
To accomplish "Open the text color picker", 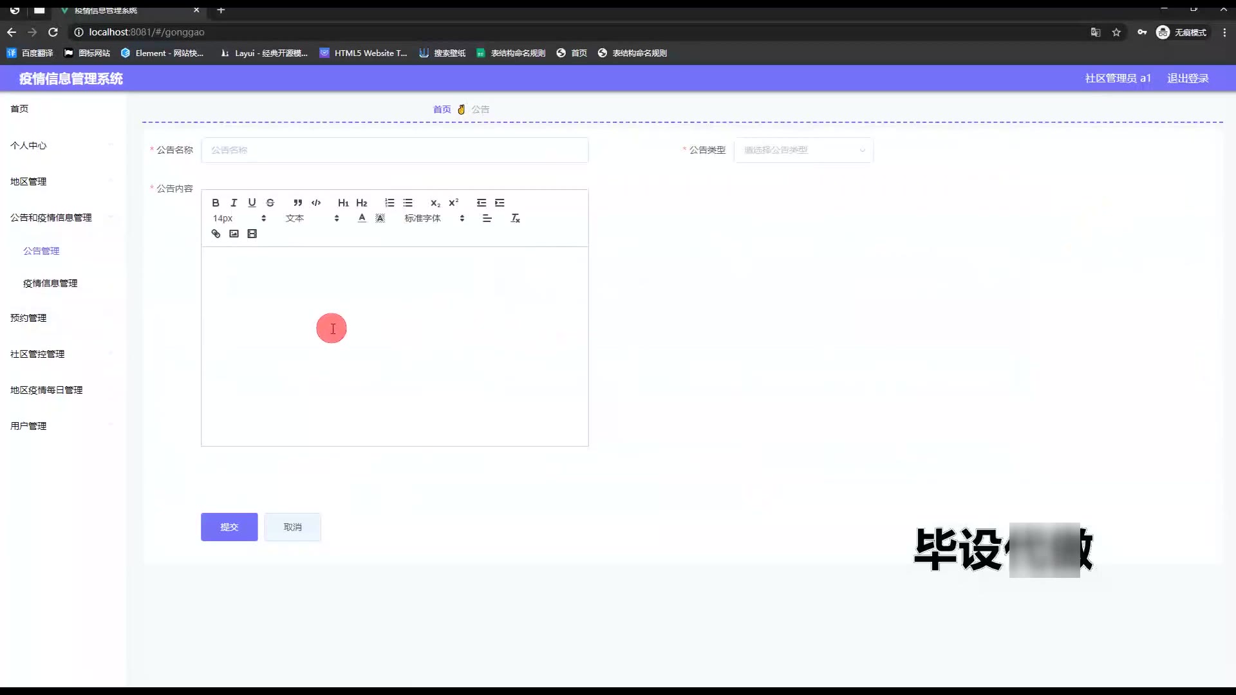I will click(362, 218).
